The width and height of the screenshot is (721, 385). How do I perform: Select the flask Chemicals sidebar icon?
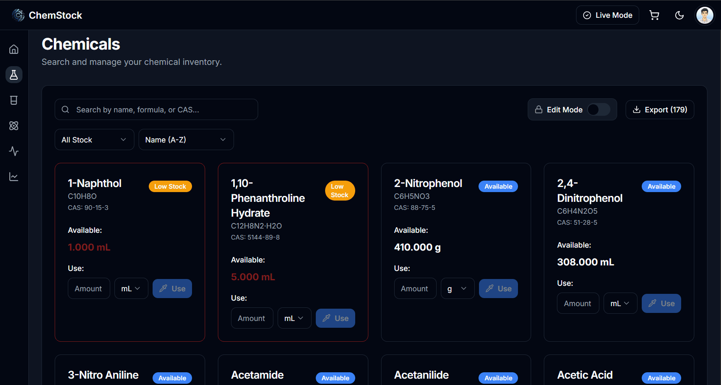(14, 75)
